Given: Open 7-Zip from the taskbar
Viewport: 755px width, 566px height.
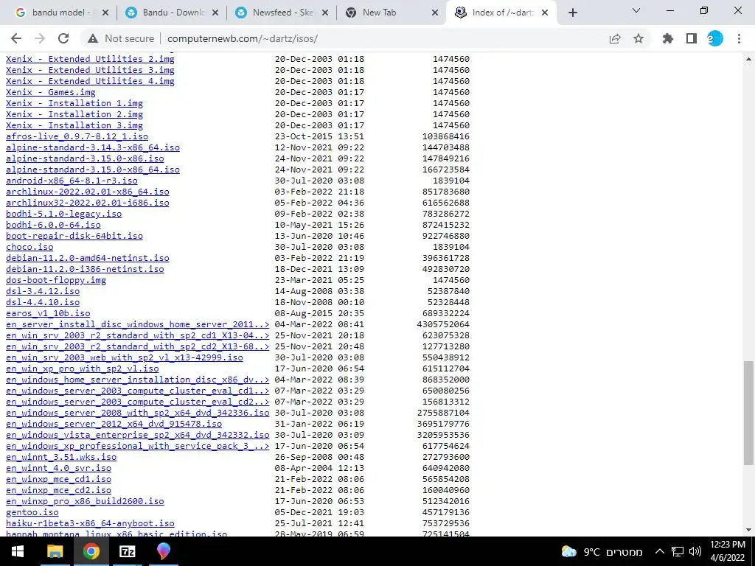Looking at the screenshot, I should 127,551.
